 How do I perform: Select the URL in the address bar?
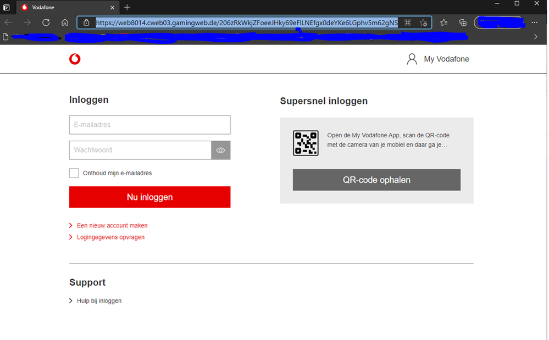(x=247, y=23)
